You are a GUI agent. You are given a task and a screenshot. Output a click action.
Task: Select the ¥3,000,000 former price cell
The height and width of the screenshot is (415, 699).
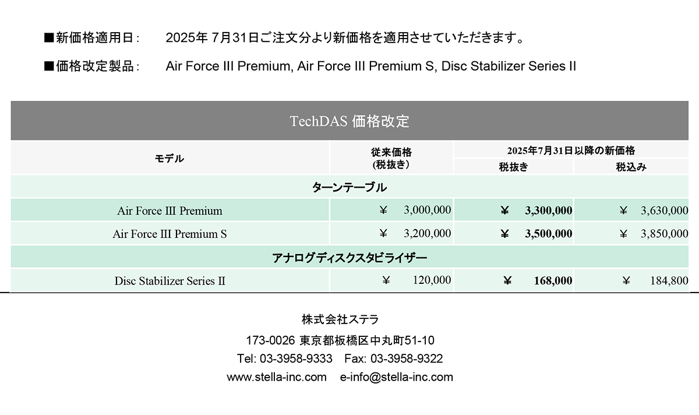(x=391, y=210)
